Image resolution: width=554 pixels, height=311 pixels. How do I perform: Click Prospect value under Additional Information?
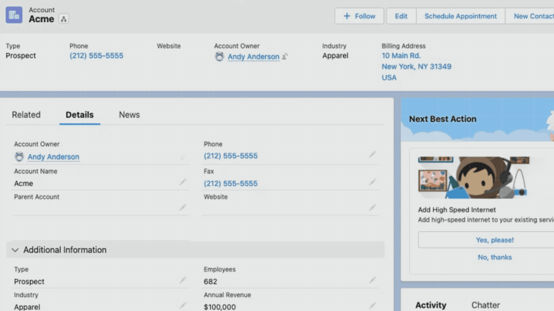[x=29, y=282]
